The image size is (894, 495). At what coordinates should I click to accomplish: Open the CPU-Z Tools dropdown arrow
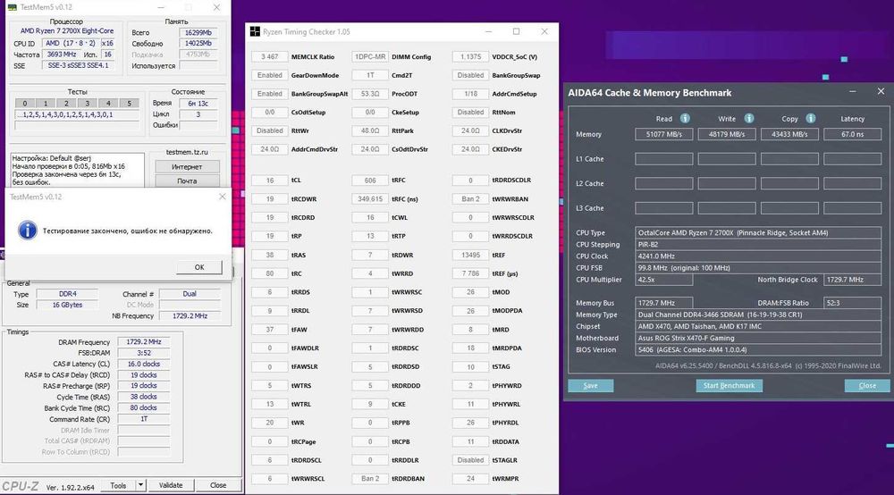[x=141, y=485]
